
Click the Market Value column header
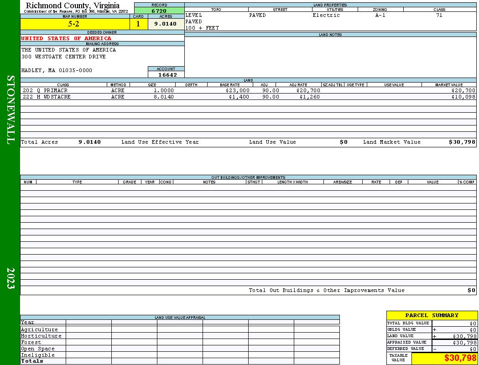pyautogui.click(x=449, y=84)
